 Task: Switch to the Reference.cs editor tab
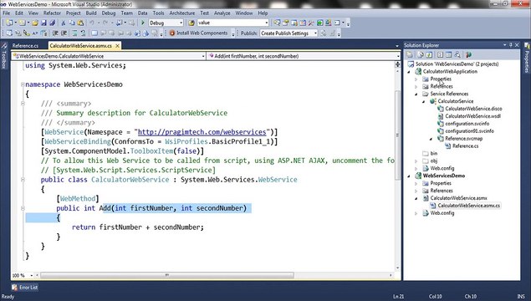(25, 45)
